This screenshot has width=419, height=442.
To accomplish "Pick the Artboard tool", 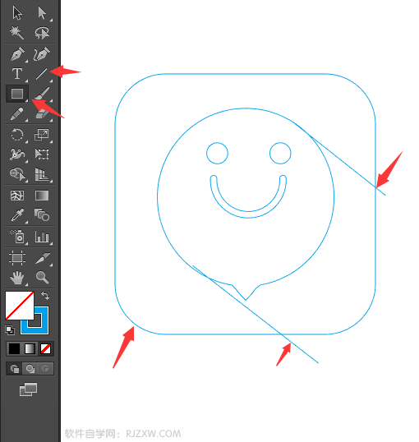I will click(17, 258).
